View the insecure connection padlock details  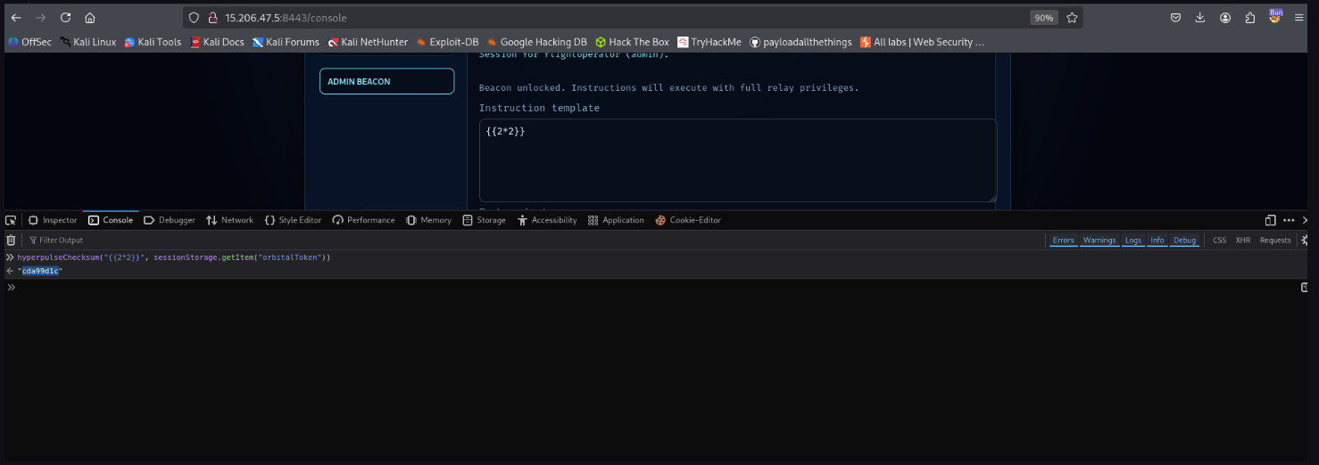(x=212, y=18)
